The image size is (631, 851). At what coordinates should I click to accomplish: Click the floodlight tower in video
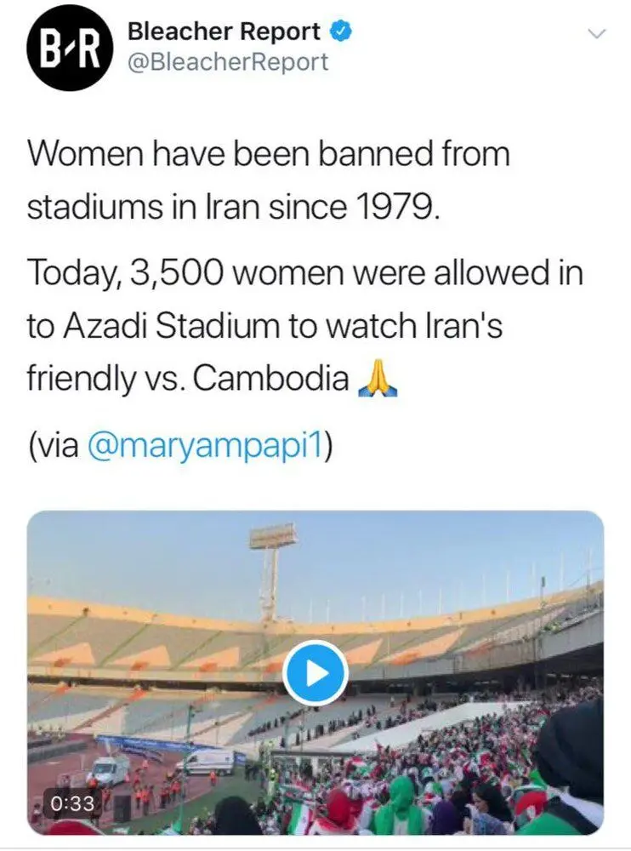pyautogui.click(x=272, y=570)
